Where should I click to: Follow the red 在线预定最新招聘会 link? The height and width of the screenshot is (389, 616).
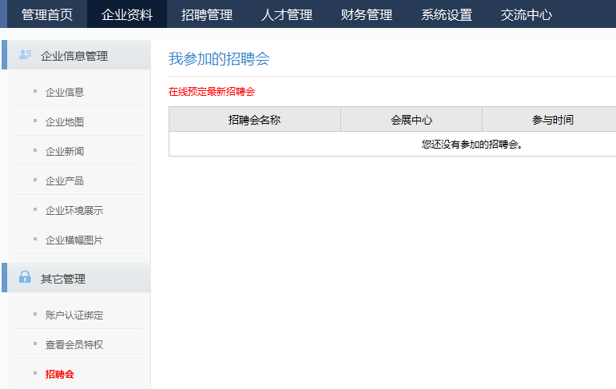(x=212, y=92)
